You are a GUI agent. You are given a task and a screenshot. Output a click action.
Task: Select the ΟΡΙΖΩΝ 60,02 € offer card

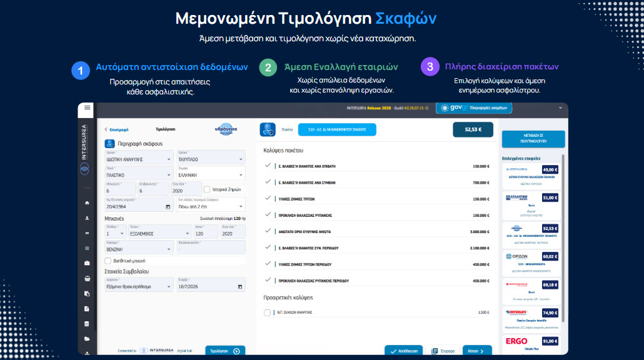click(531, 262)
